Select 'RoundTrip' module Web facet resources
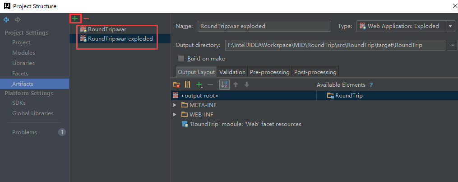 point(241,124)
